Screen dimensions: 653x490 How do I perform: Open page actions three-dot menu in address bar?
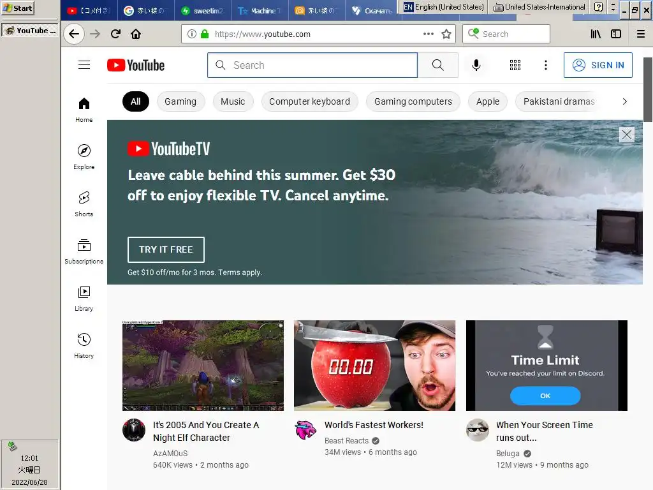pyautogui.click(x=428, y=34)
